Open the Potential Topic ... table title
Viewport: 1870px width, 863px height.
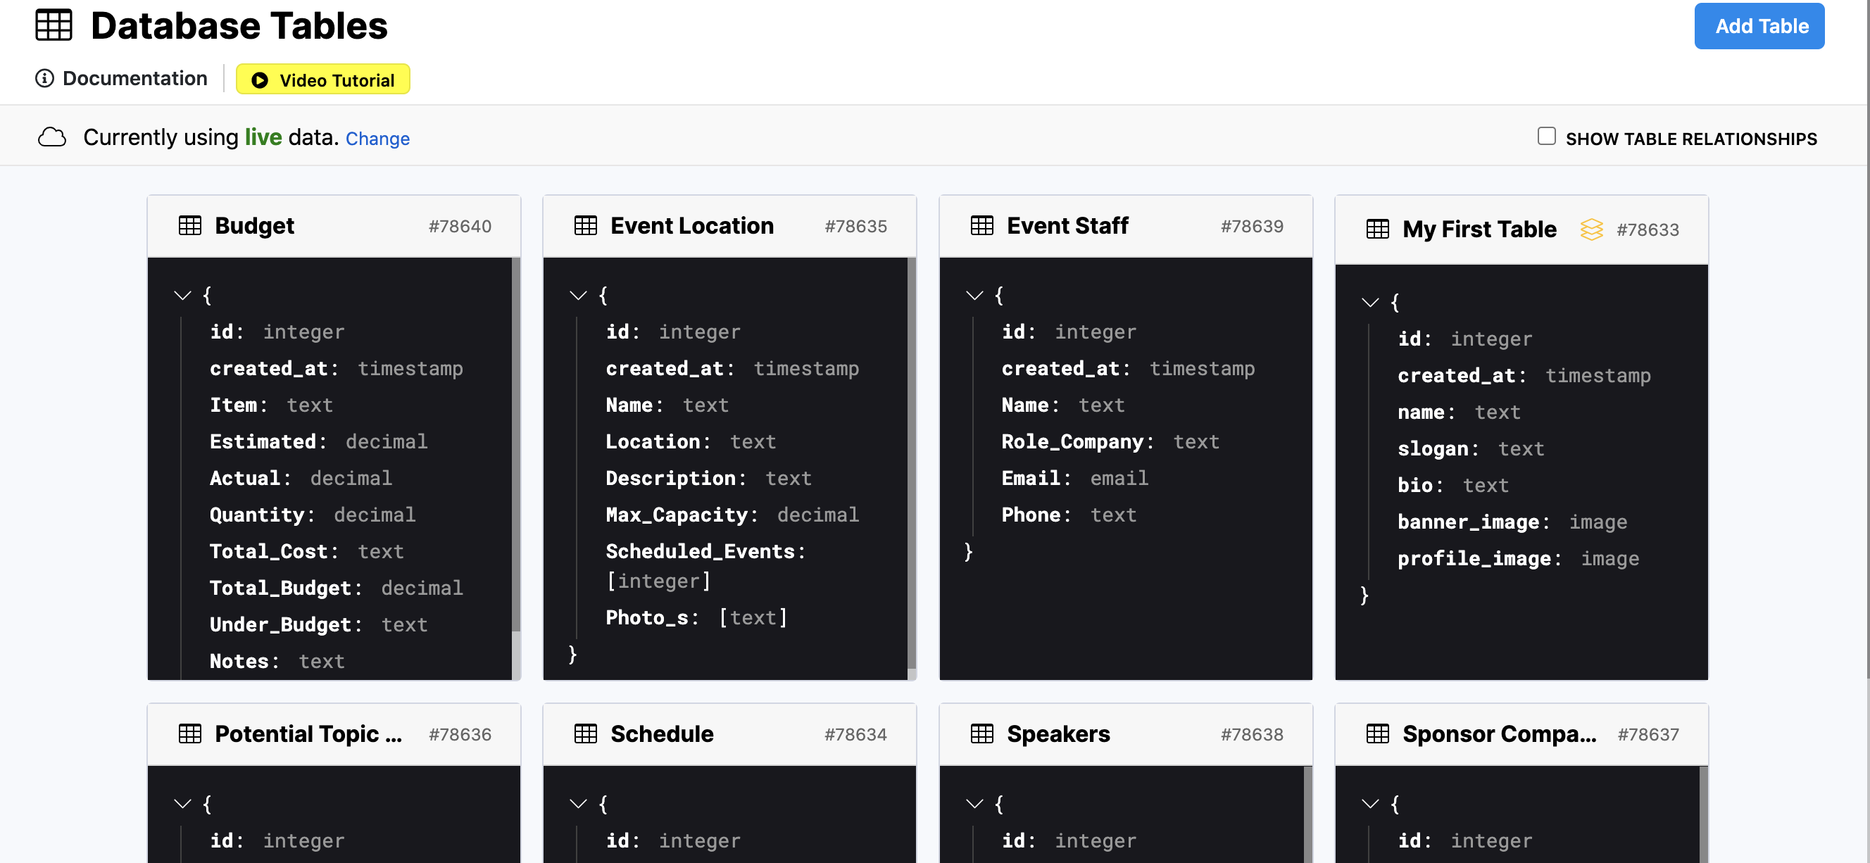[308, 733]
